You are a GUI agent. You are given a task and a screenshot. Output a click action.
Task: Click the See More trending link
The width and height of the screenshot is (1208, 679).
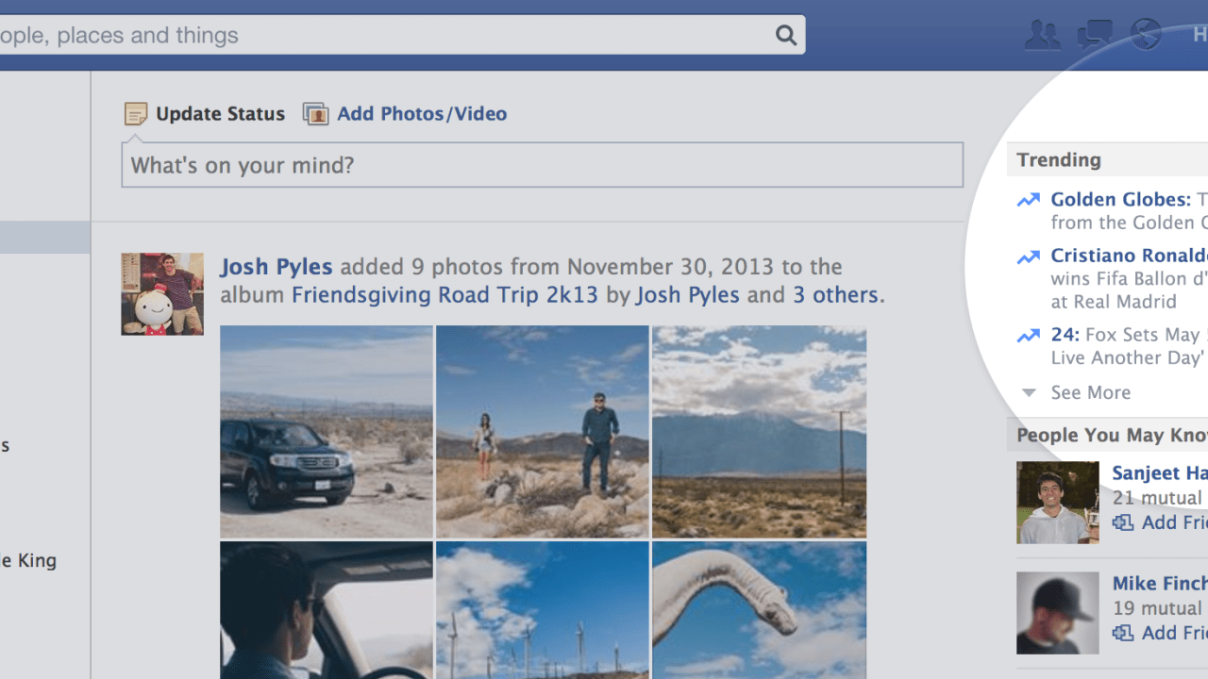click(1090, 392)
